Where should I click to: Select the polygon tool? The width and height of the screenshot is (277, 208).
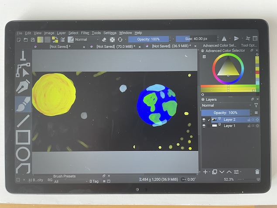(x=23, y=168)
